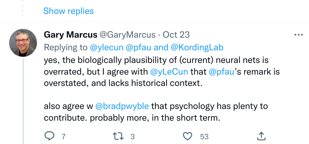This screenshot has width=309, height=144.
Task: Click the reply count of 7
Action: click(x=63, y=137)
